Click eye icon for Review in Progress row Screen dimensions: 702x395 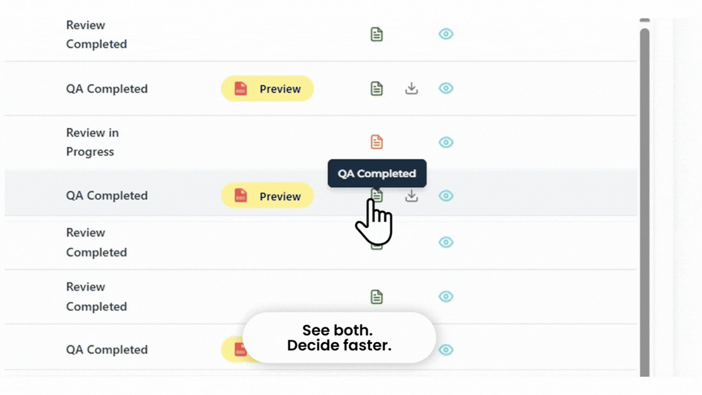(x=446, y=143)
